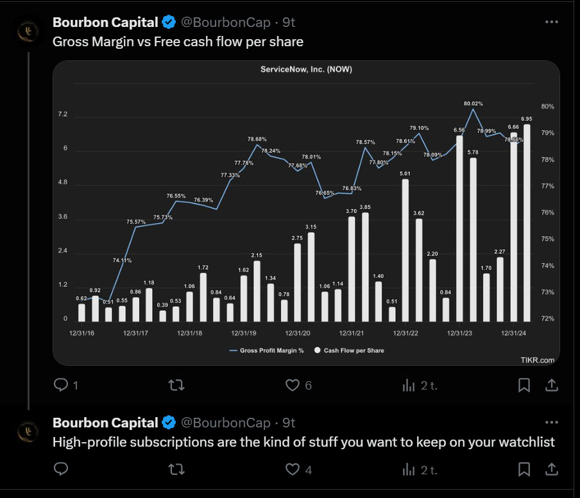Like the High-profile subscriptions tweet

point(293,470)
